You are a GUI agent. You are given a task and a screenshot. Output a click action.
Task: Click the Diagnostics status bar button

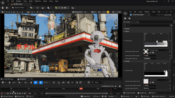[x=85, y=96]
